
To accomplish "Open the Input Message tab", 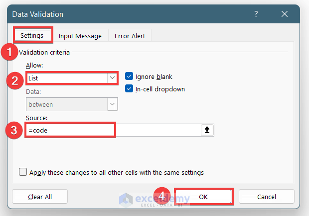I will [x=80, y=36].
